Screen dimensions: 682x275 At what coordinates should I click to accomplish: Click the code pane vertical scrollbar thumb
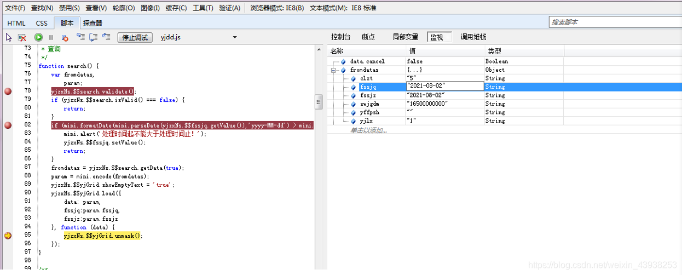(319, 102)
